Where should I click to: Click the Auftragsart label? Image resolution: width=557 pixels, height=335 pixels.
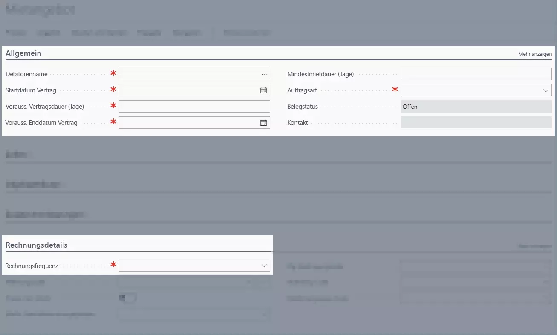coord(302,90)
